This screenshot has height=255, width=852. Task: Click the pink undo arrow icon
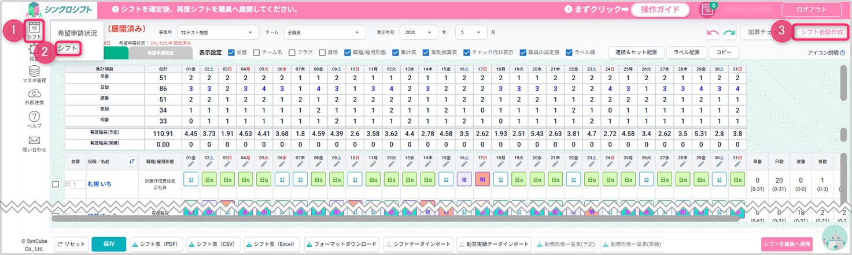[712, 32]
